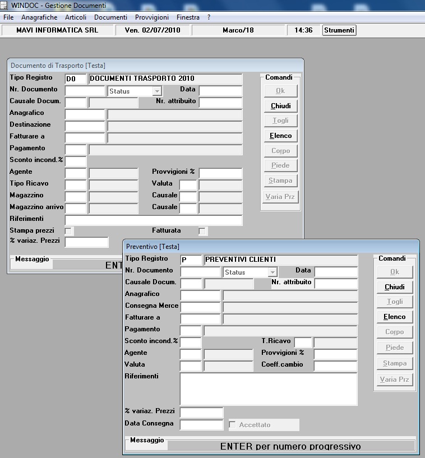Viewport: 425px width, 458px height.
Task: Click Chiudi in Documento di Trasporto window
Action: pyautogui.click(x=281, y=106)
